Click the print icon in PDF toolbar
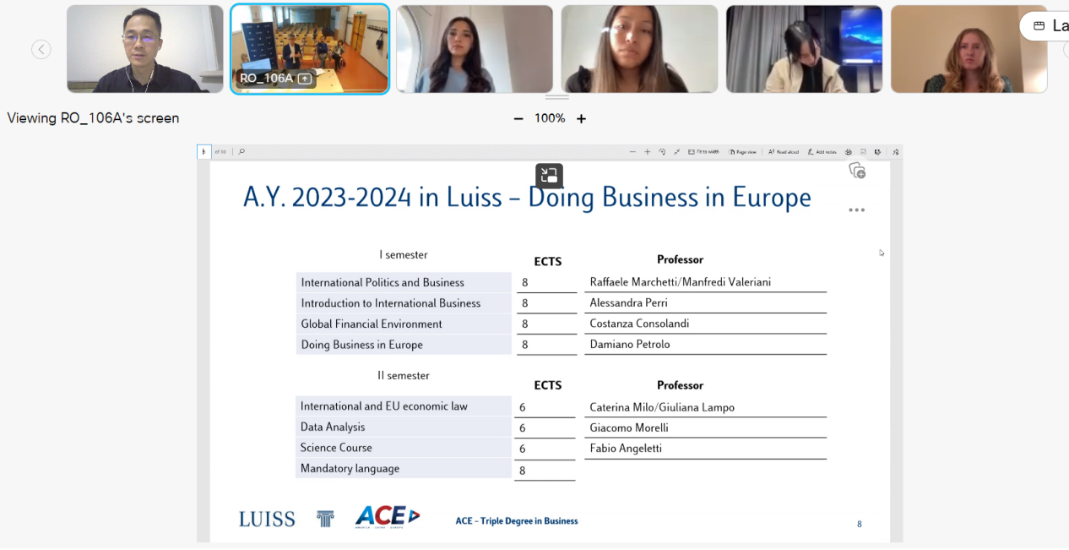The height and width of the screenshot is (550, 1069). (x=849, y=152)
